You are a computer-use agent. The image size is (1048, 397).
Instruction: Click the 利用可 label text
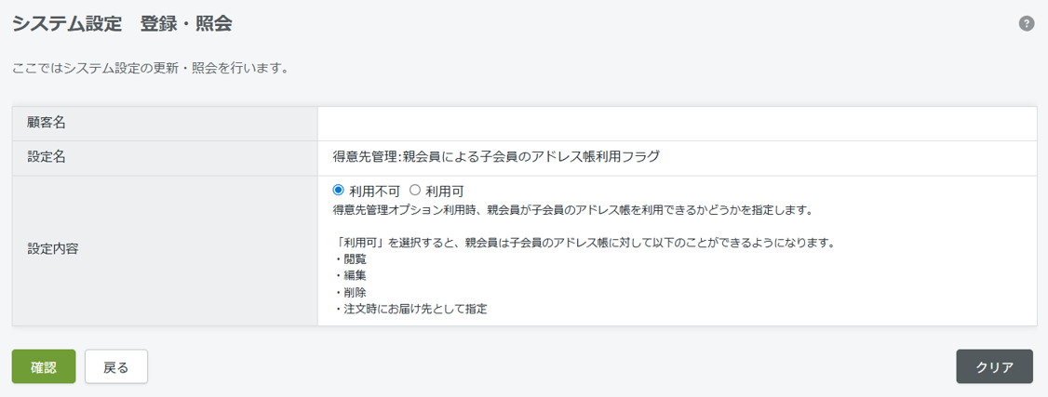tap(445, 192)
